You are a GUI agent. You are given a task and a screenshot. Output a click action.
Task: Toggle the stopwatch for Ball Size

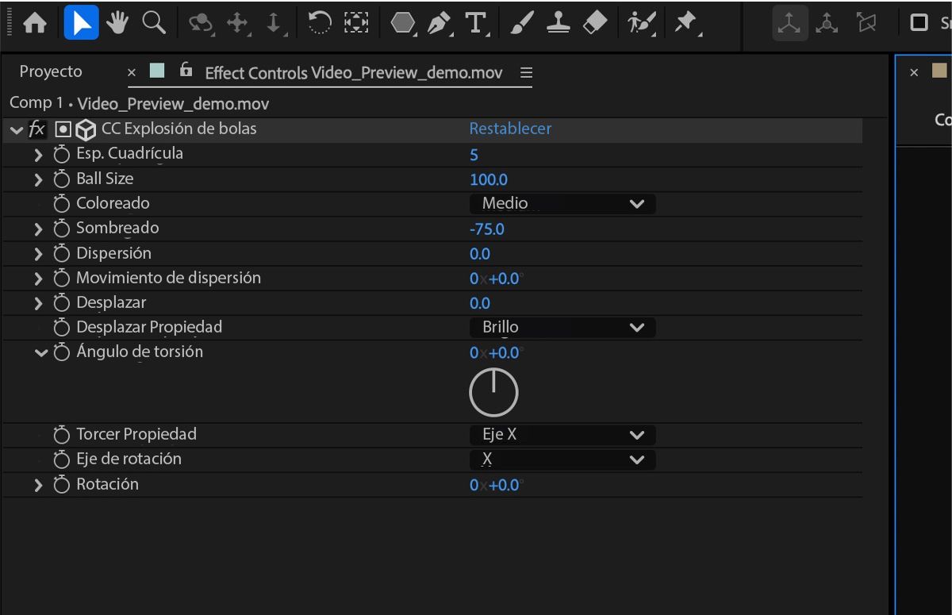(x=62, y=179)
